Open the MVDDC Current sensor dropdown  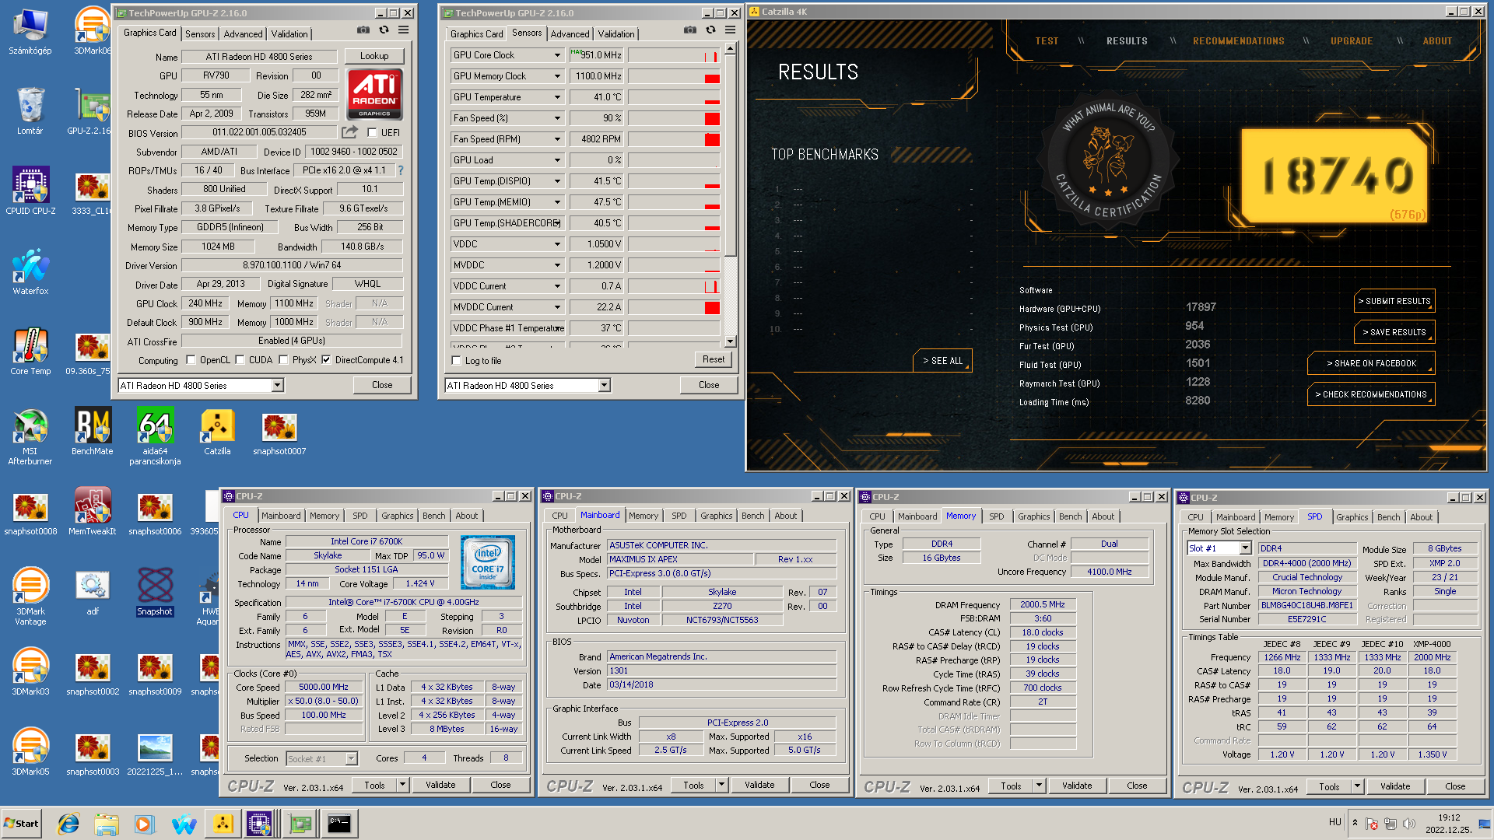pos(557,307)
